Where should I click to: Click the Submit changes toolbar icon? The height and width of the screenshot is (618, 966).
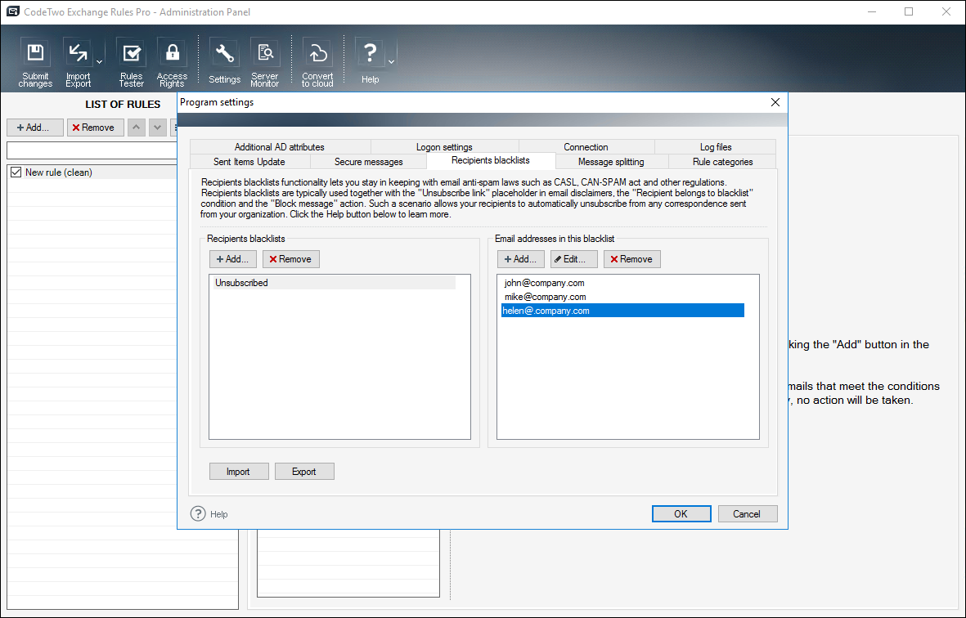point(35,62)
